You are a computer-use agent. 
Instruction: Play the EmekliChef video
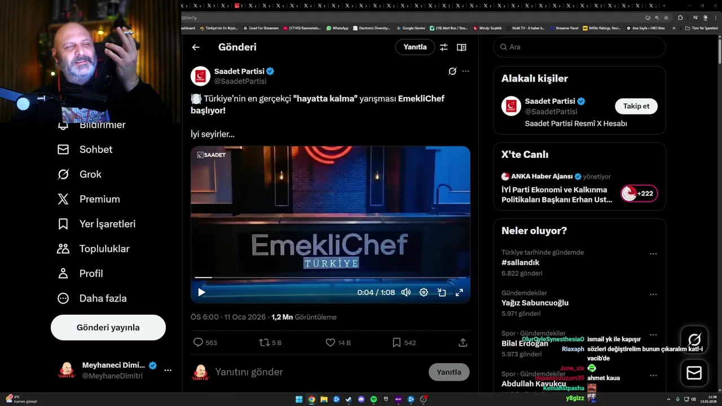click(201, 292)
